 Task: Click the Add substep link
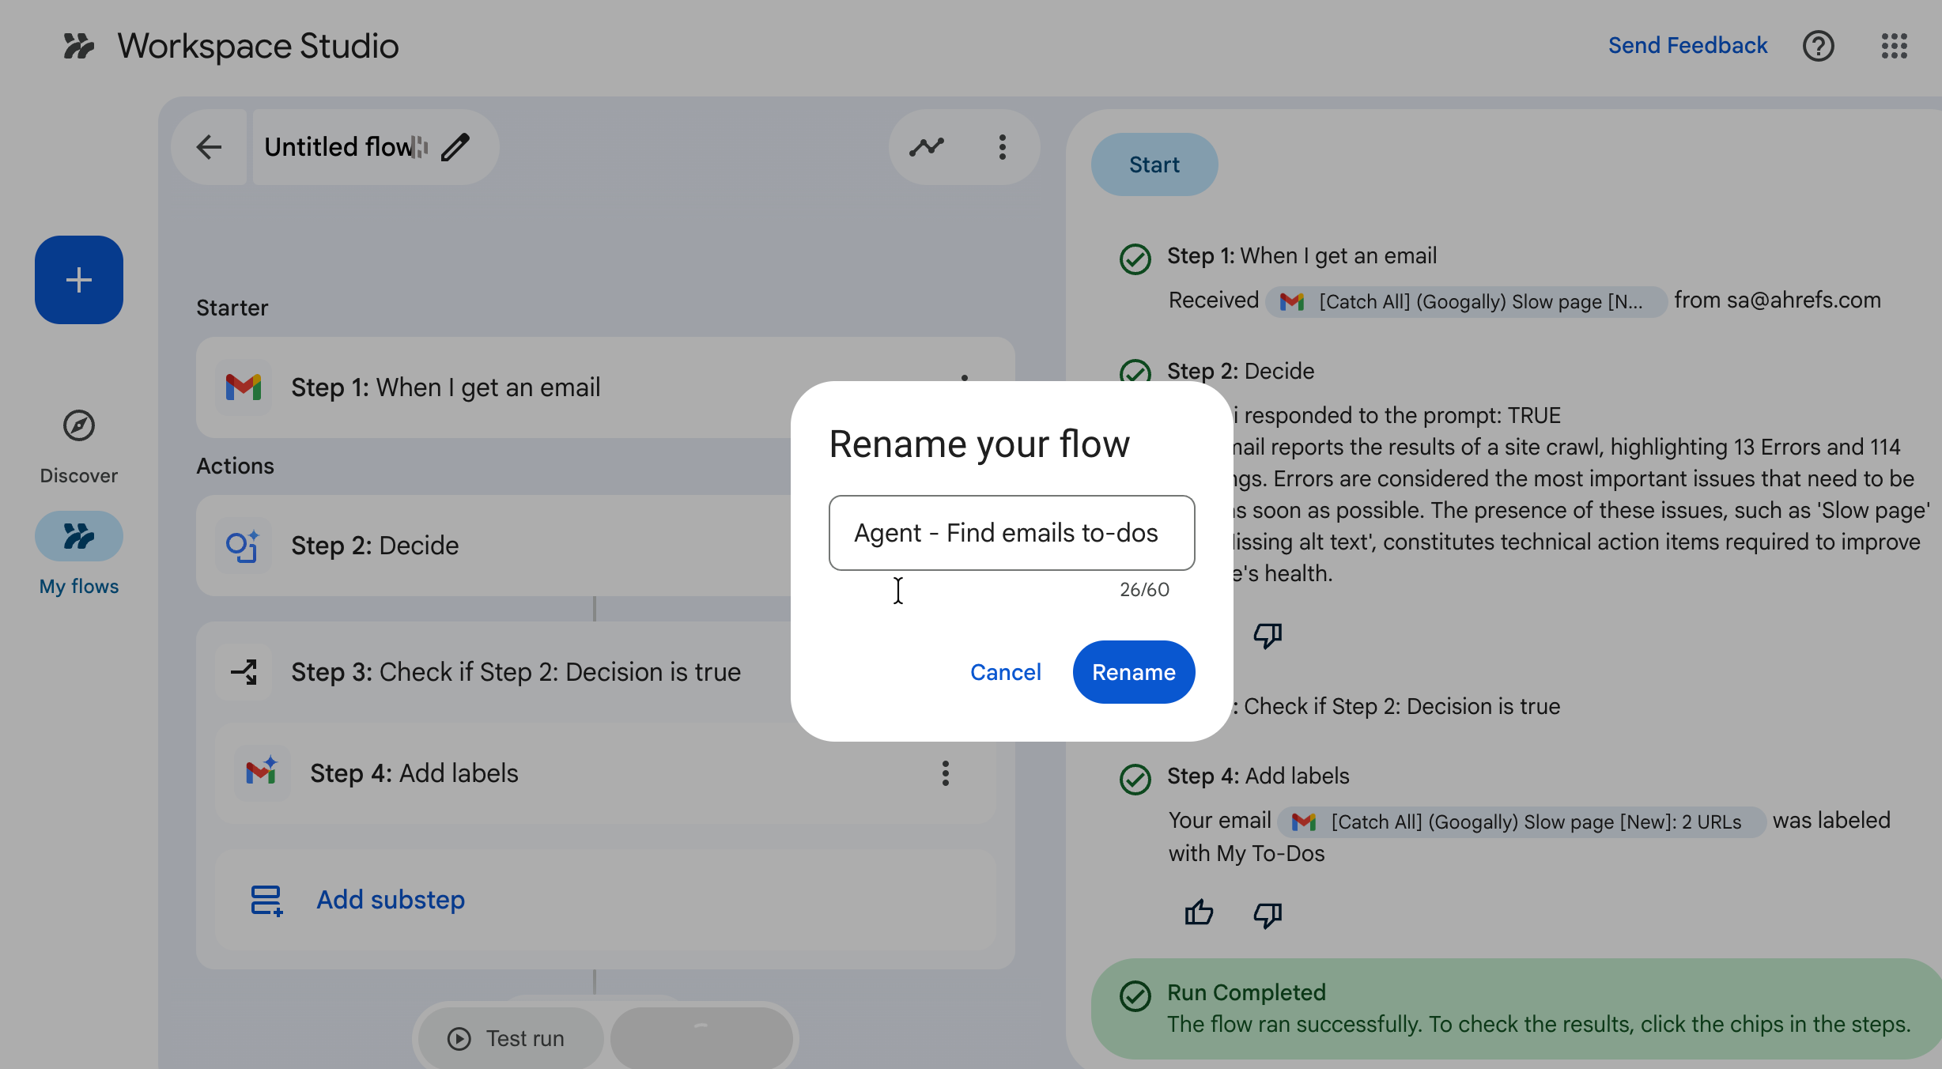click(x=391, y=900)
